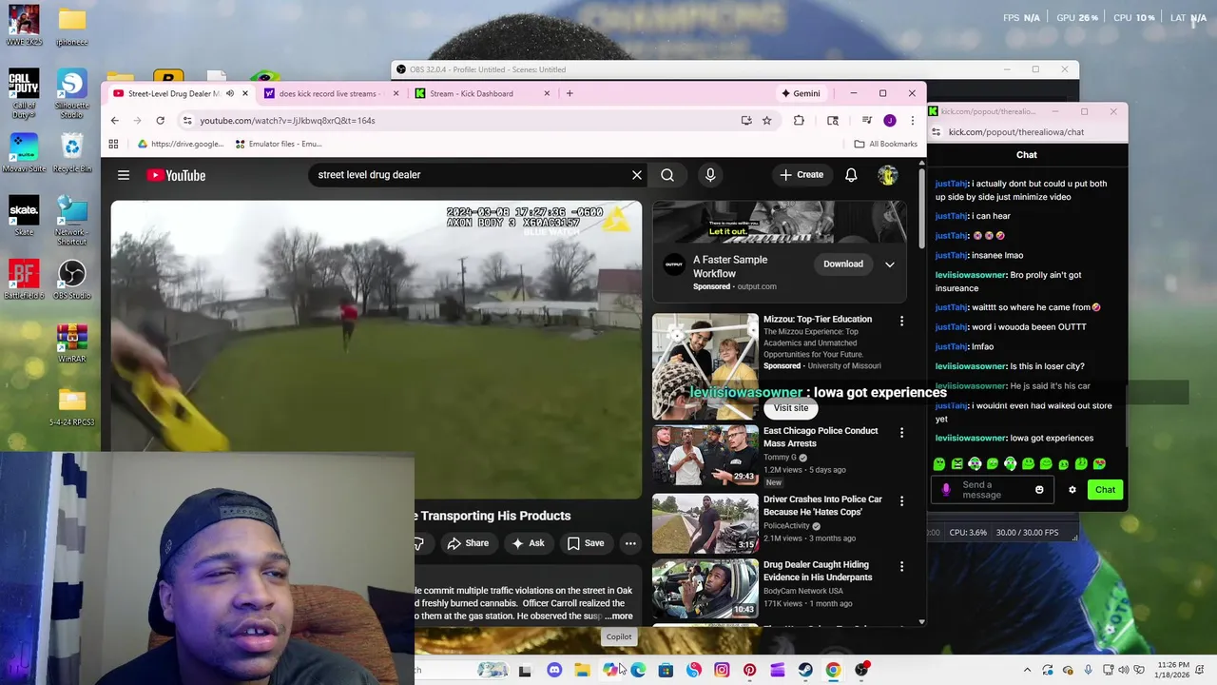The image size is (1217, 685).
Task: Open Instagram from the taskbar
Action: click(x=722, y=670)
